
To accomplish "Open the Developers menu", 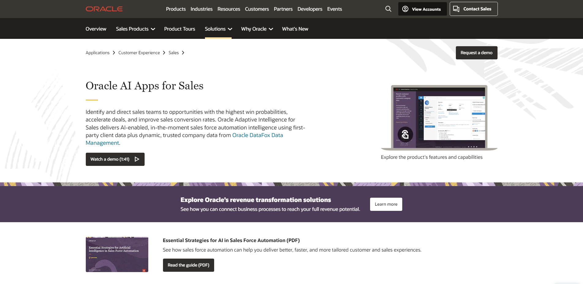I will point(310,9).
